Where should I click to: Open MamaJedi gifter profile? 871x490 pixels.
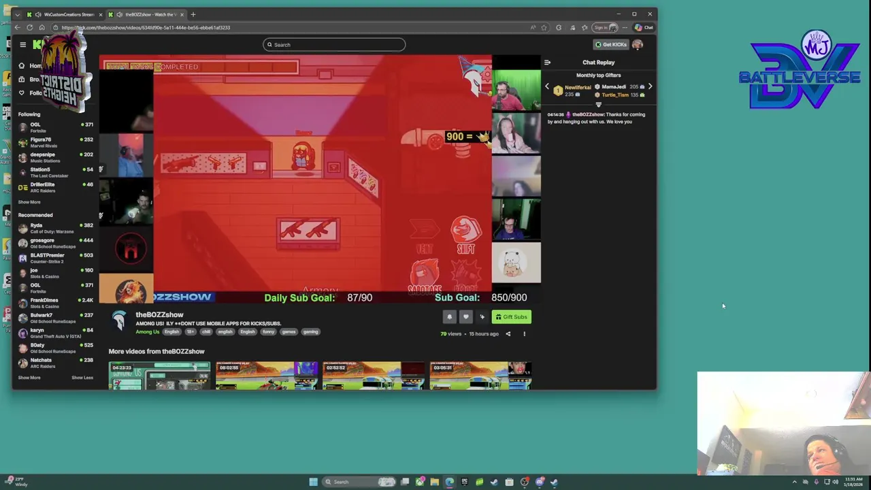click(613, 87)
